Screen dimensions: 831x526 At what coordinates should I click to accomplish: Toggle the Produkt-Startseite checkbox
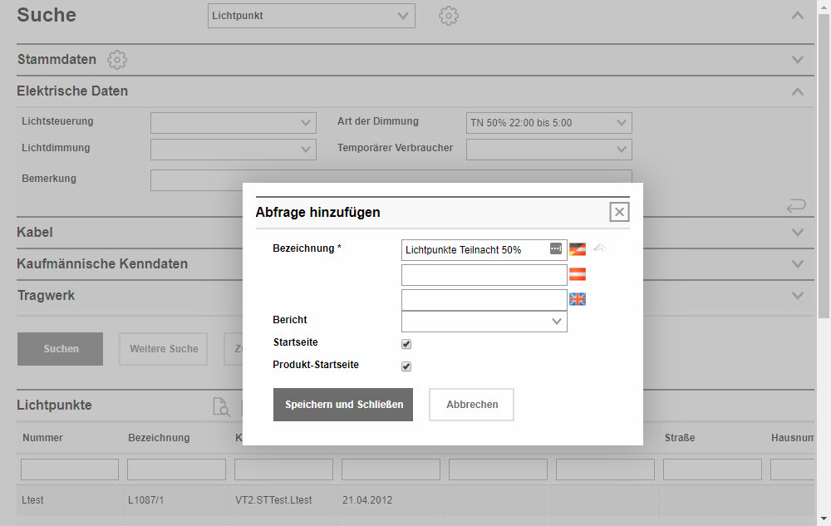click(x=406, y=366)
